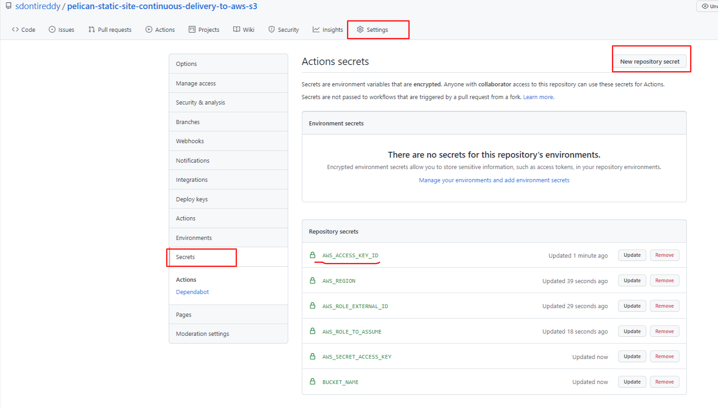Viewport: 718px width, 409px height.
Task: Click the lock icon next to AWS_ROLE_EXTERNAL_ID
Action: (313, 306)
